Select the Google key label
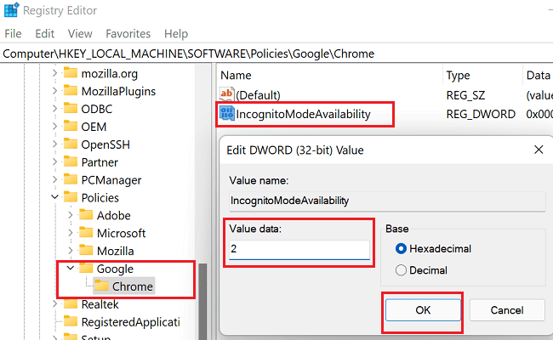Screen dimensions: 553x340 (115, 269)
